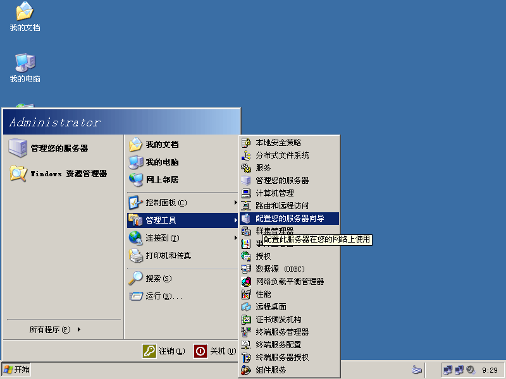Launch 性能 monitor from the submenu
The image size is (506, 379).
[x=263, y=294]
